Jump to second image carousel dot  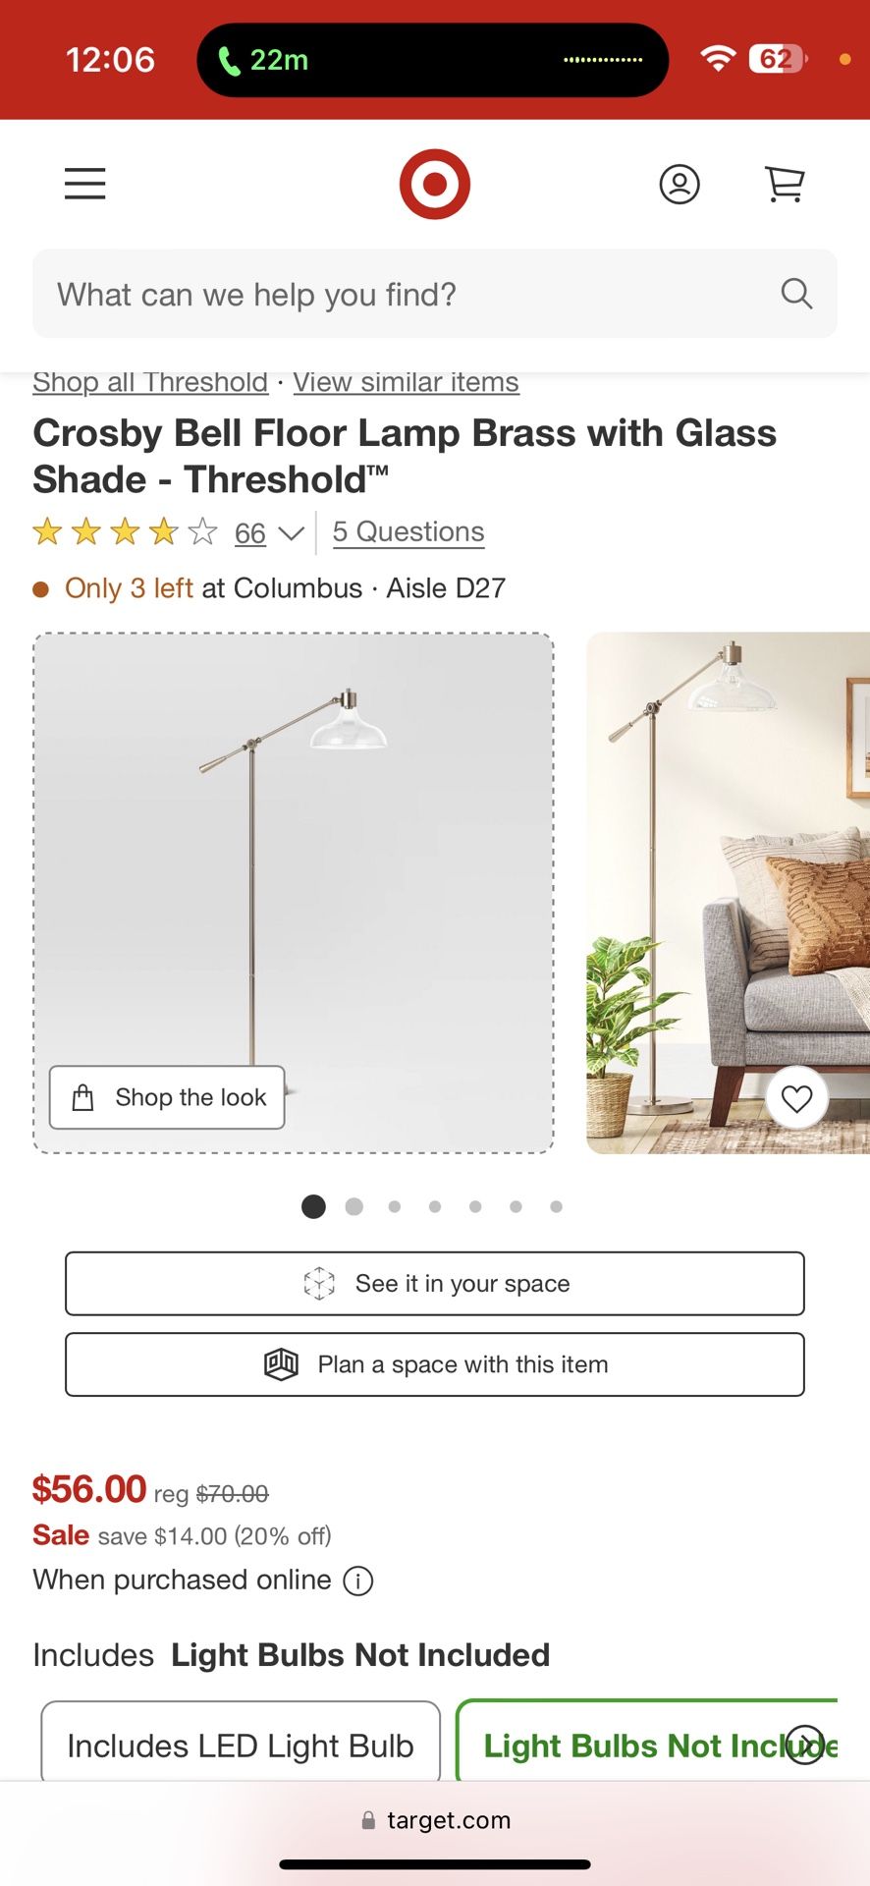(354, 1206)
